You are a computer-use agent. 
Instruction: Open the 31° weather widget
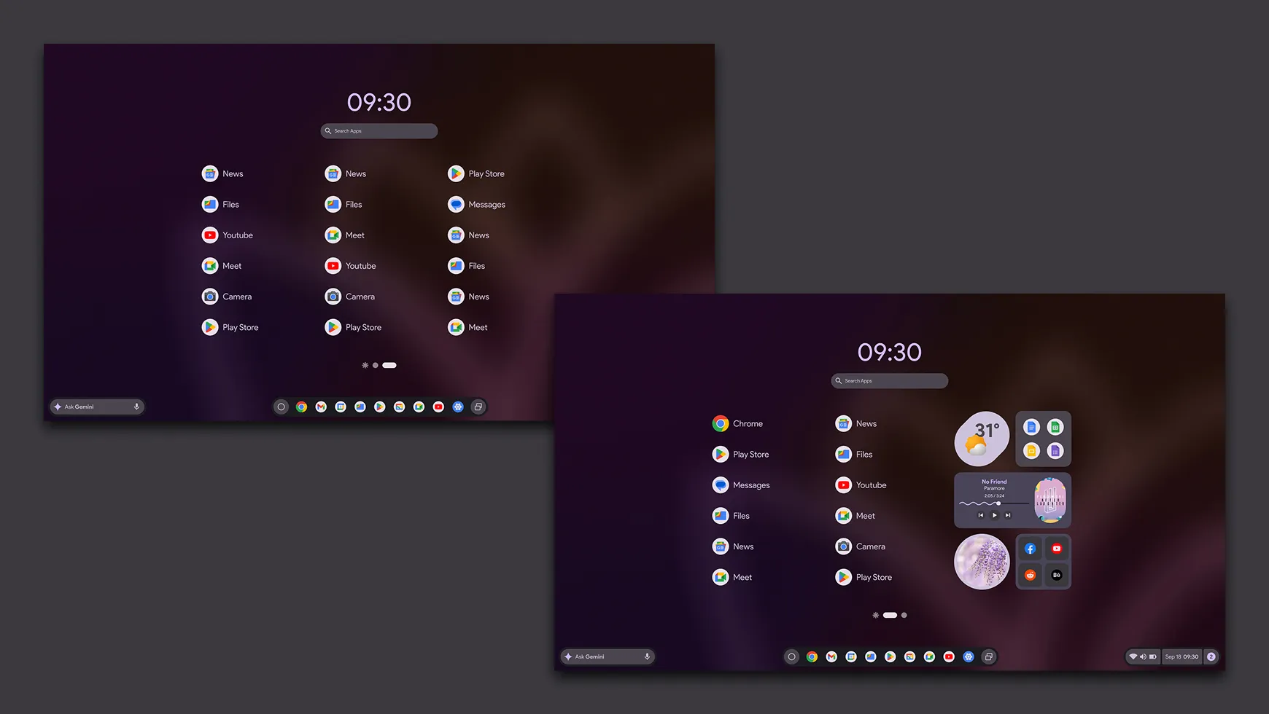coord(982,439)
